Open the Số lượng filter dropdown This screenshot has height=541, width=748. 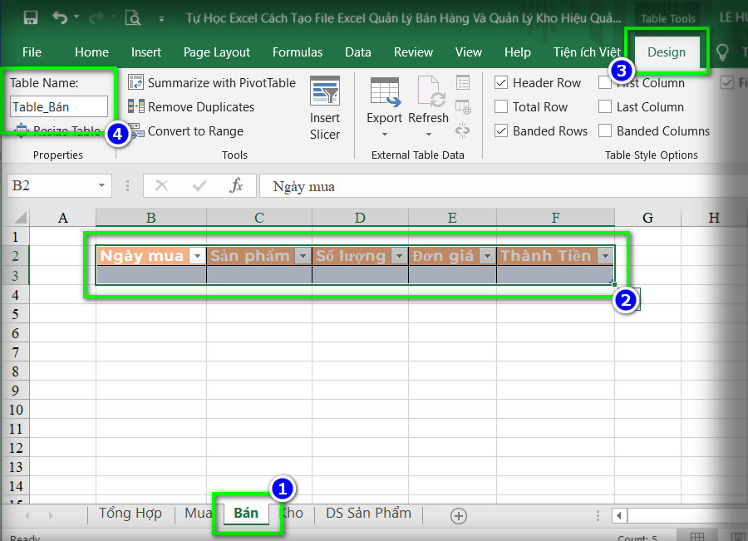coord(399,256)
